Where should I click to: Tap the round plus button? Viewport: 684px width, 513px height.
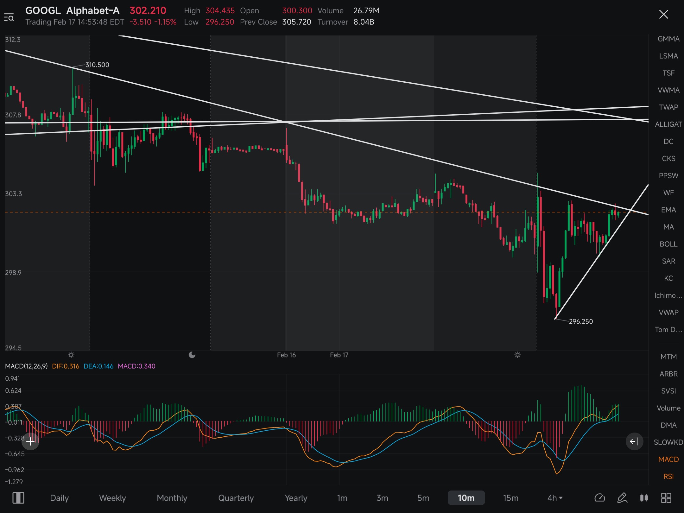[x=30, y=441]
